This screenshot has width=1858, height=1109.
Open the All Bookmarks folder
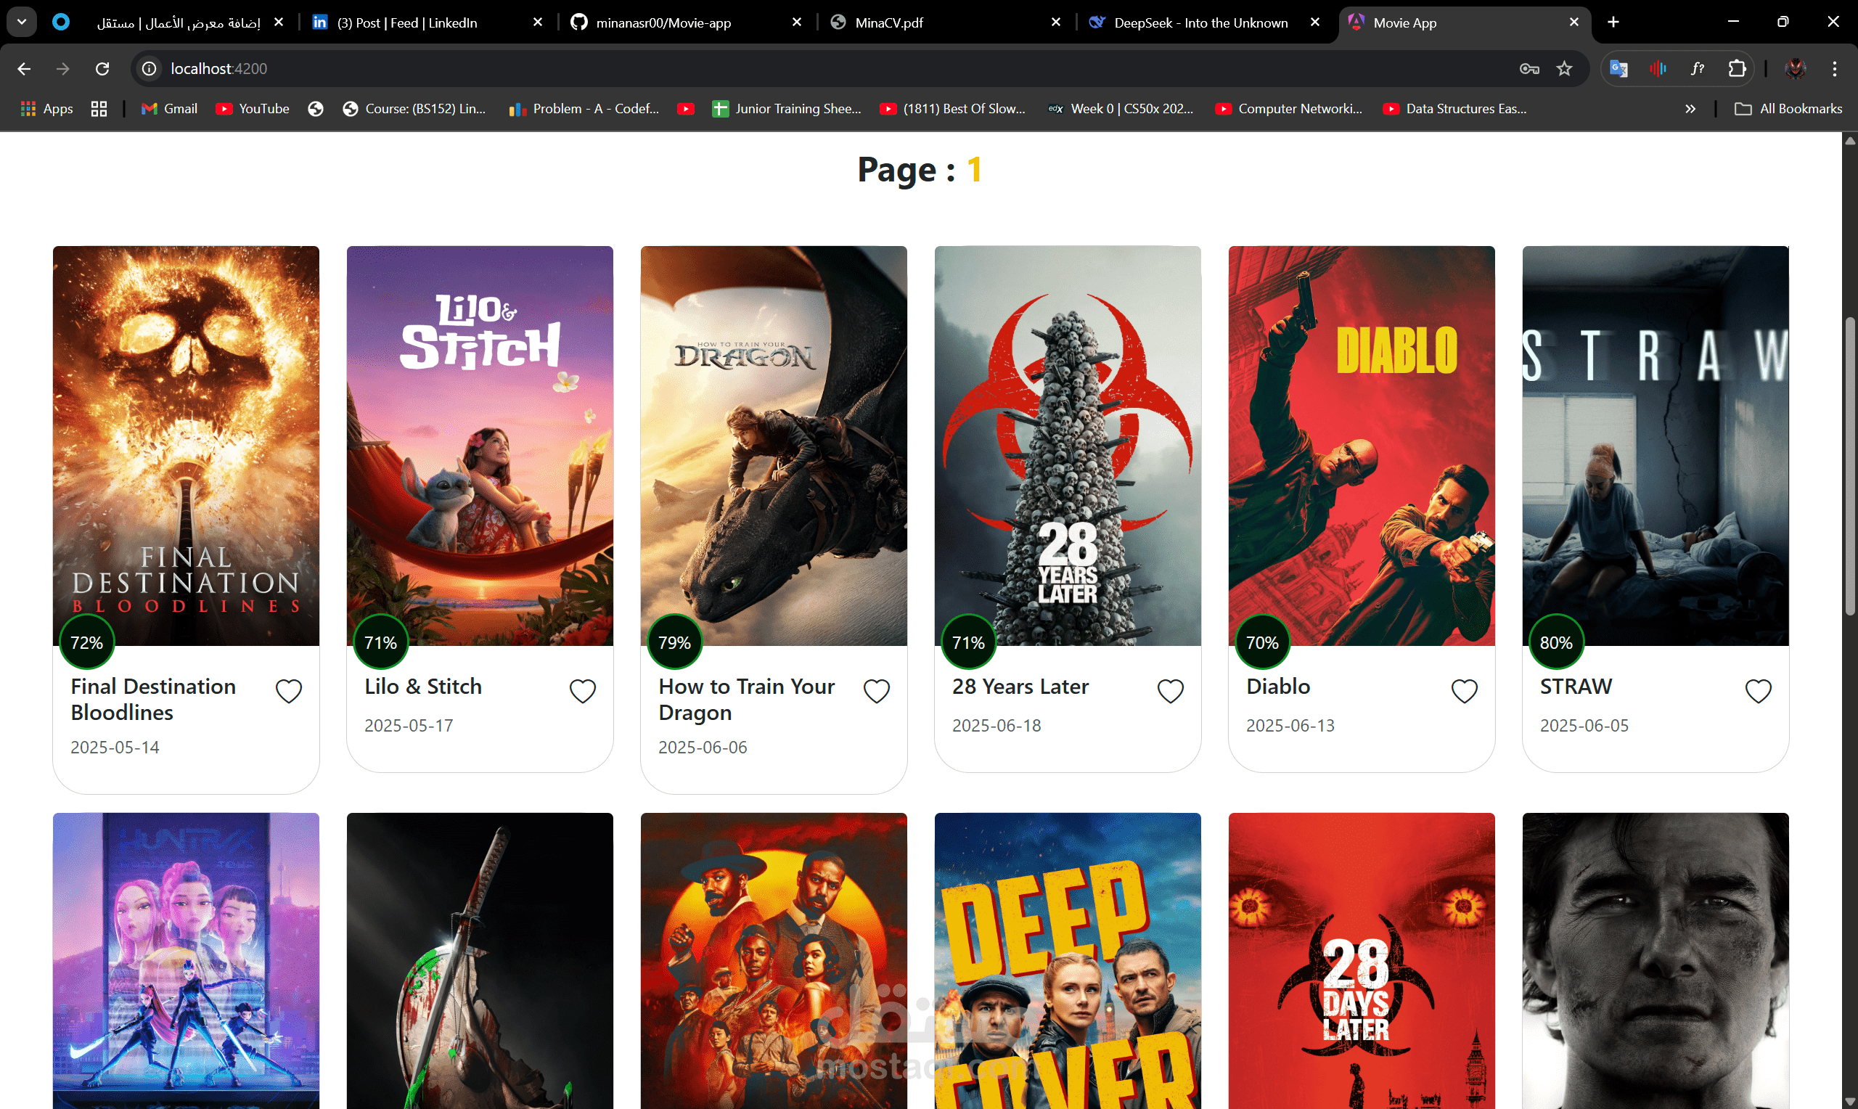1788,109
